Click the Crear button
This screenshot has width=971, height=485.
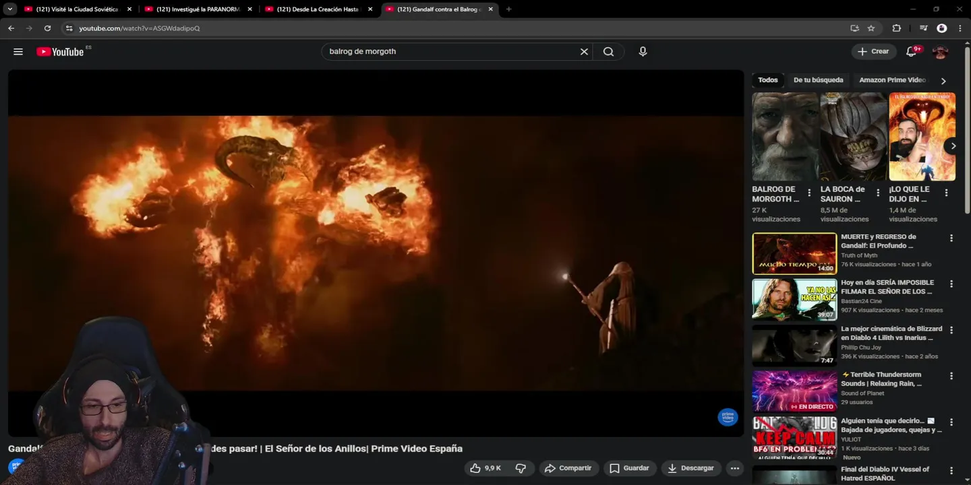[873, 51]
